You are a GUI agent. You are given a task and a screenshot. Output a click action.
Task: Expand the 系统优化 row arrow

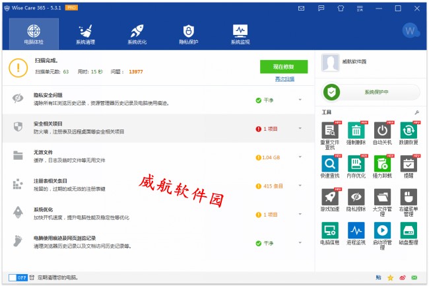point(300,214)
